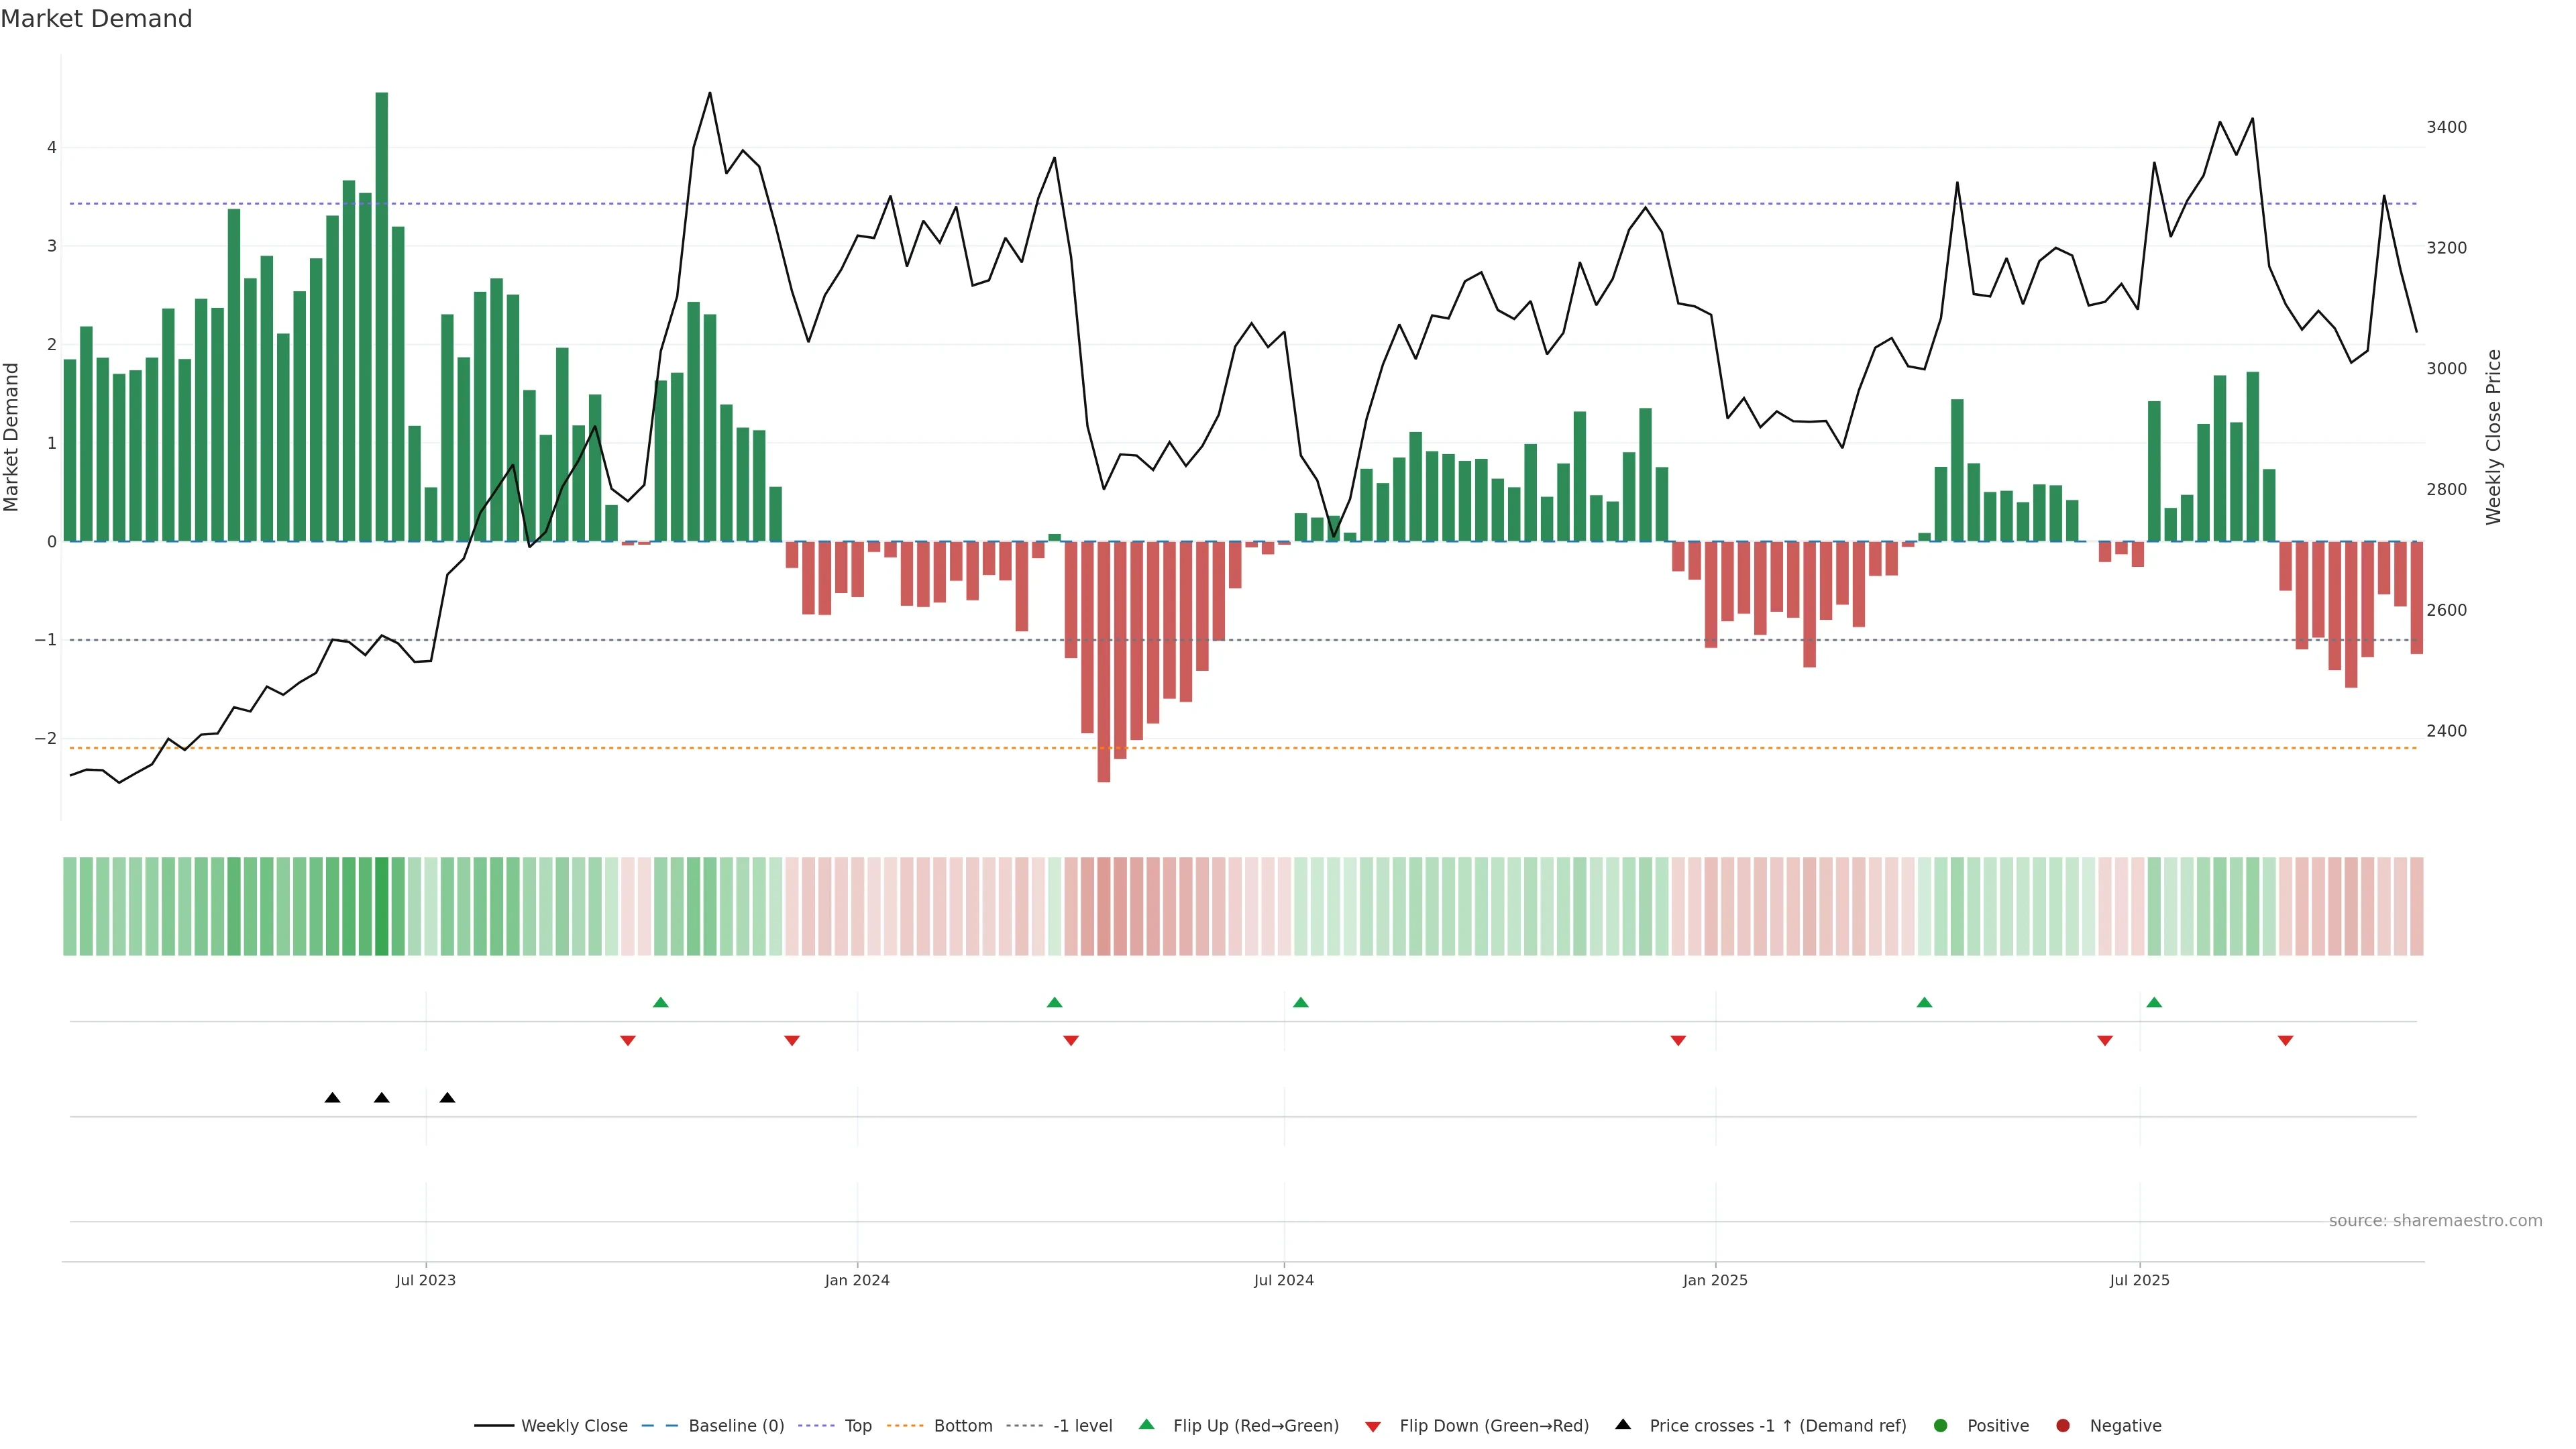The height and width of the screenshot is (1449, 2576).
Task: Click the first black price-cross triangle
Action: (333, 1098)
